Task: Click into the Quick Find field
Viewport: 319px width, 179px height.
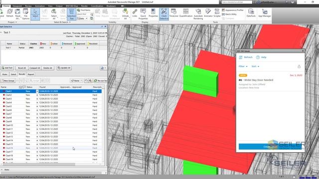Action: [83, 14]
